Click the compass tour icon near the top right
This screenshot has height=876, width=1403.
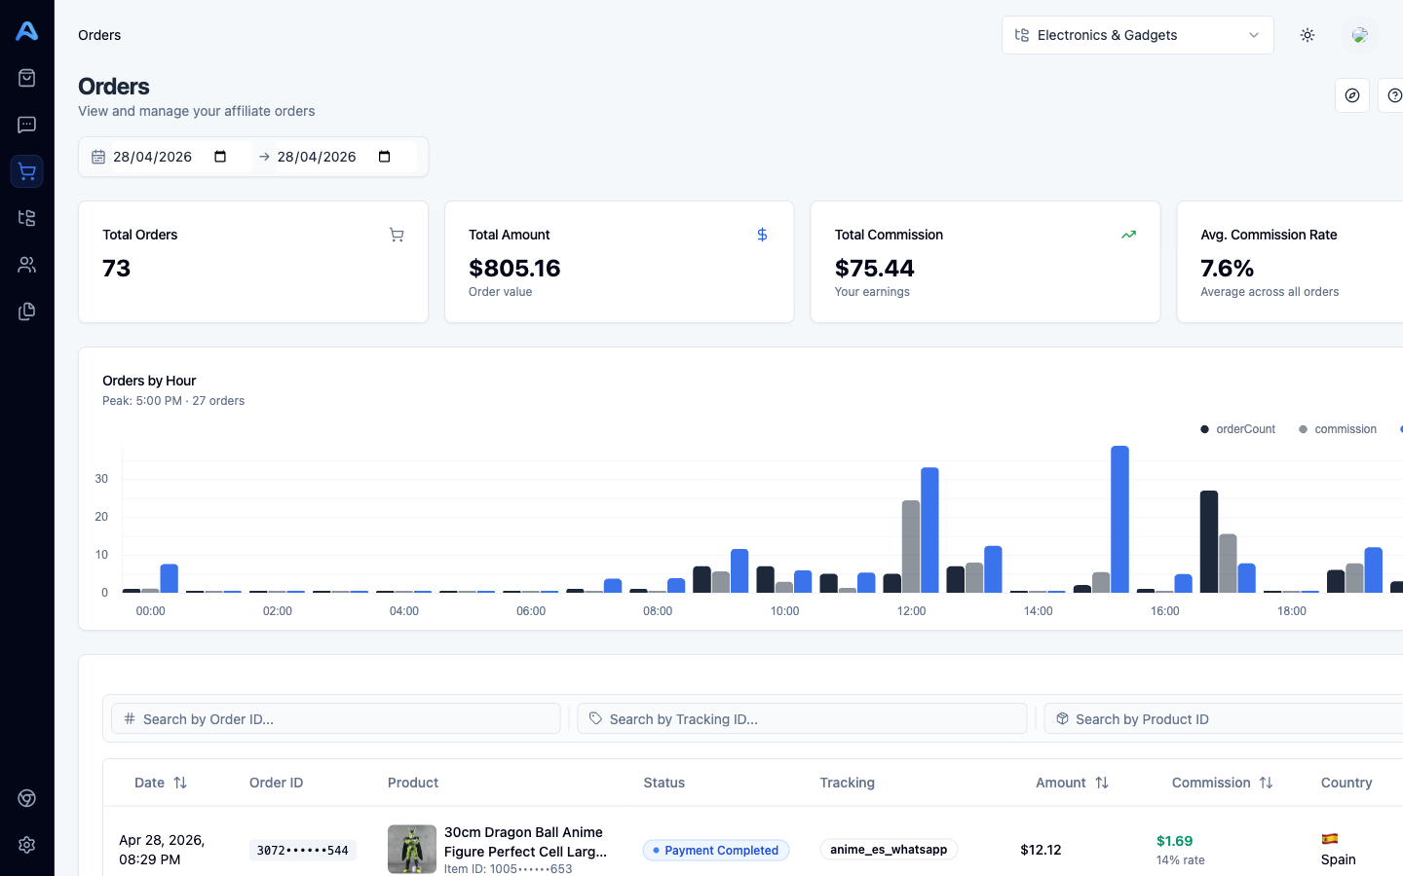click(x=1351, y=94)
